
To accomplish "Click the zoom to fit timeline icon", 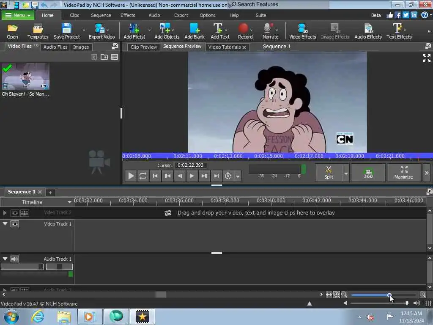I will [x=329, y=295].
